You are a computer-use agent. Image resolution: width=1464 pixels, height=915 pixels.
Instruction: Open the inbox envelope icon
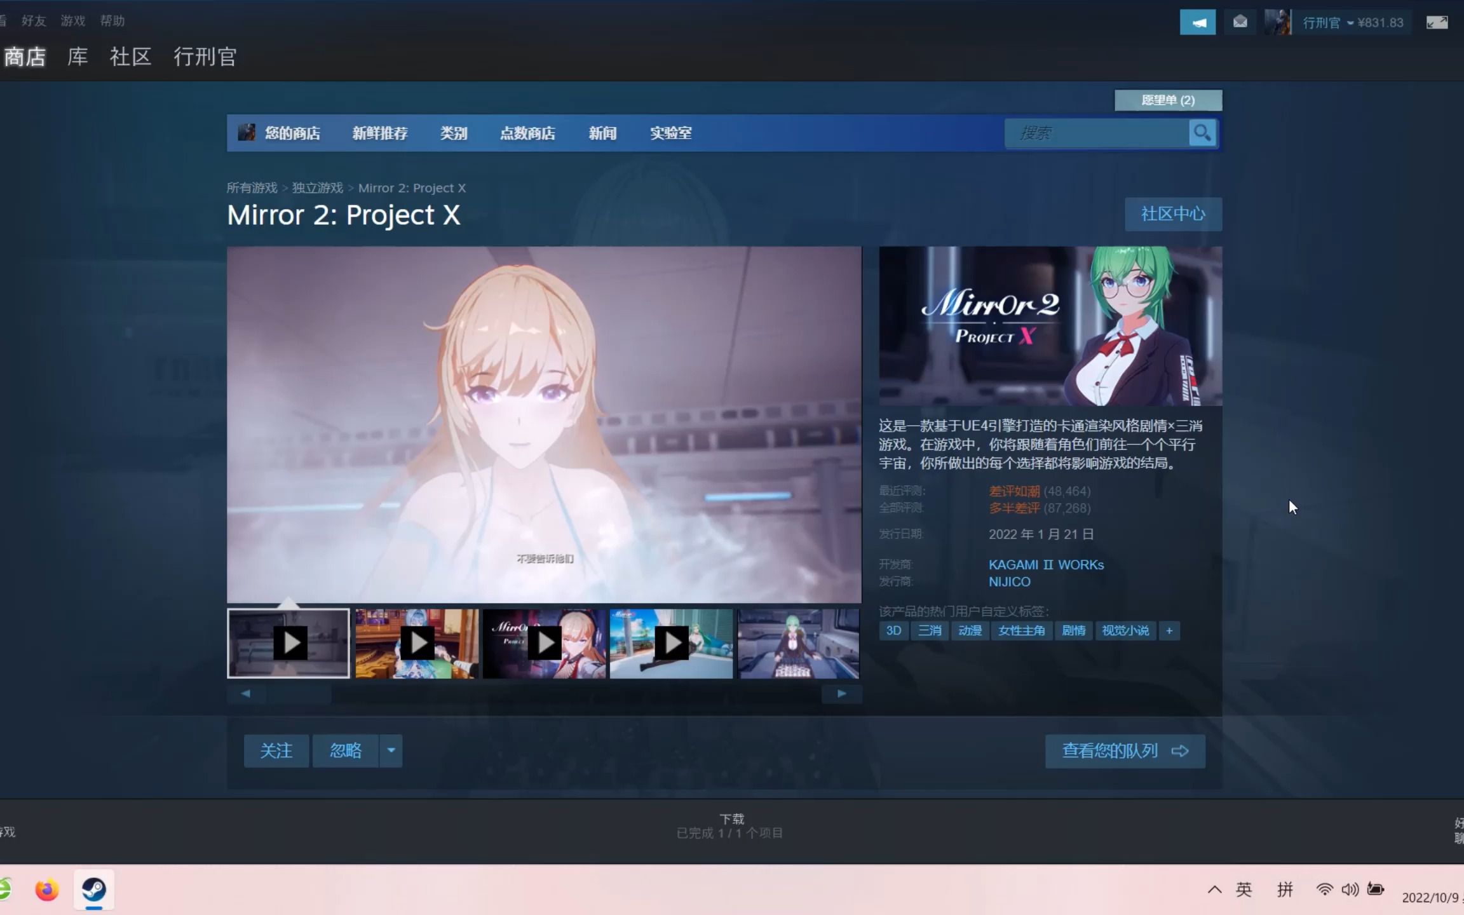click(1240, 23)
